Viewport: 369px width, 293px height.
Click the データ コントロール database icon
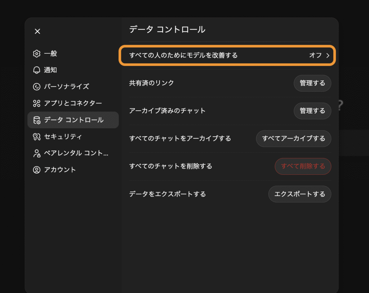(36, 120)
